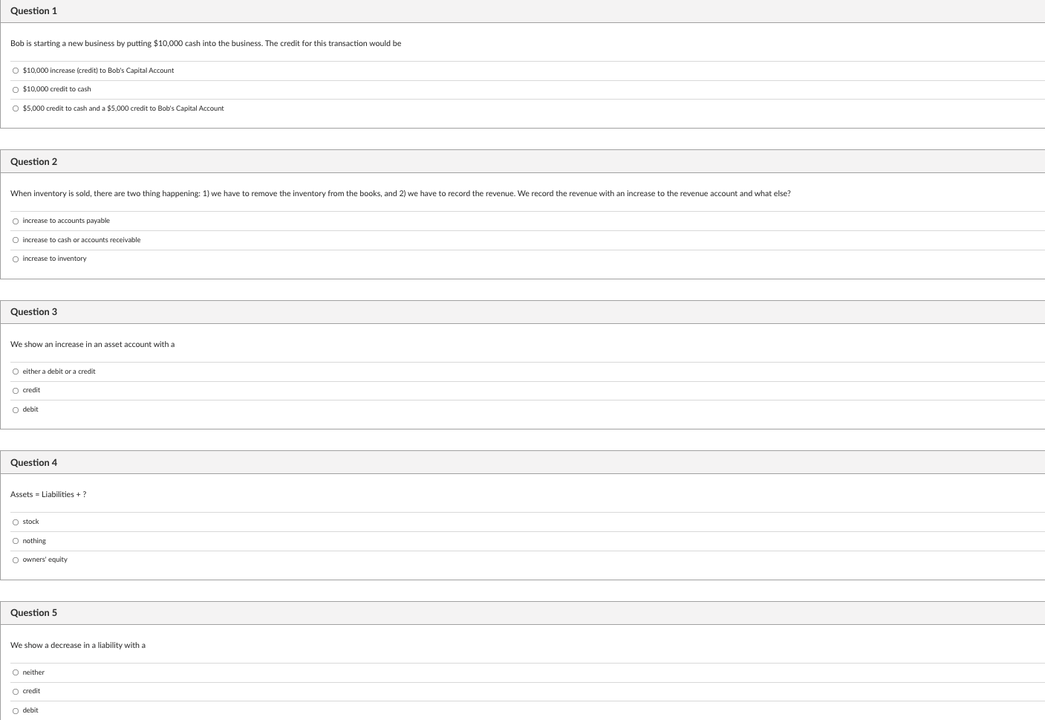Pick 'debit' in Question 3
This screenshot has height=720, width=1045.
coord(16,409)
